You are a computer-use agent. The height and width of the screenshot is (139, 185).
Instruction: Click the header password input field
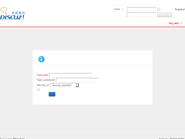141,15
